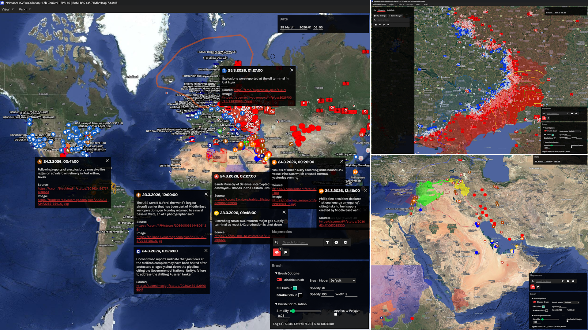
Task: Close the Port Arthur refinery fire popup
Action: [x=107, y=161]
